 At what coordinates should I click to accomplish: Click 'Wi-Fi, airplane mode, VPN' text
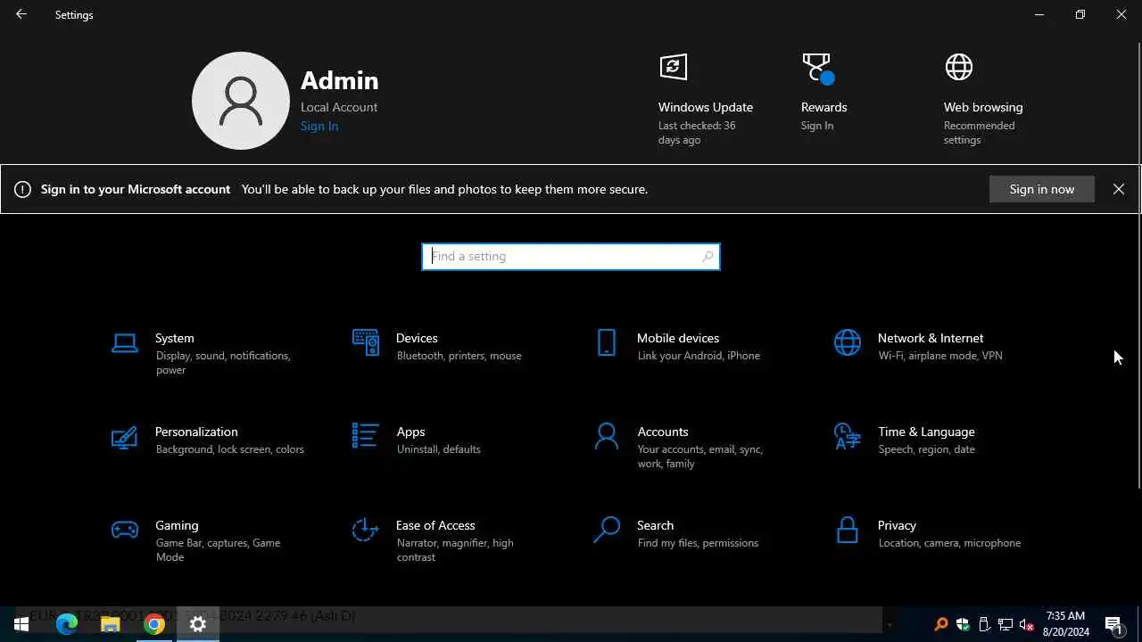tap(940, 356)
